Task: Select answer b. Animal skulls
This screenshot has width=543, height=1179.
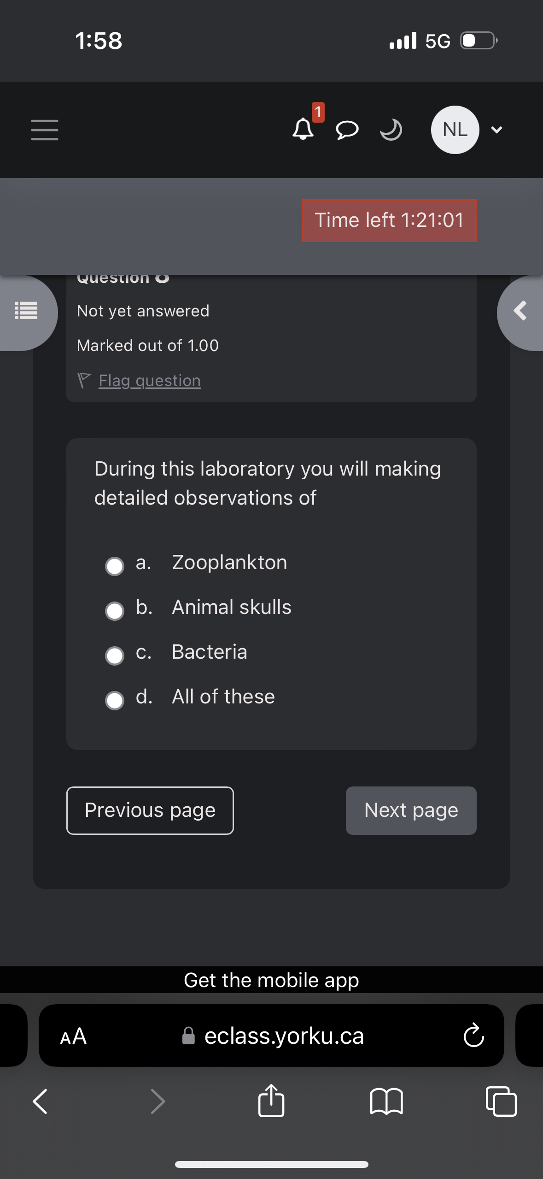Action: [x=115, y=611]
